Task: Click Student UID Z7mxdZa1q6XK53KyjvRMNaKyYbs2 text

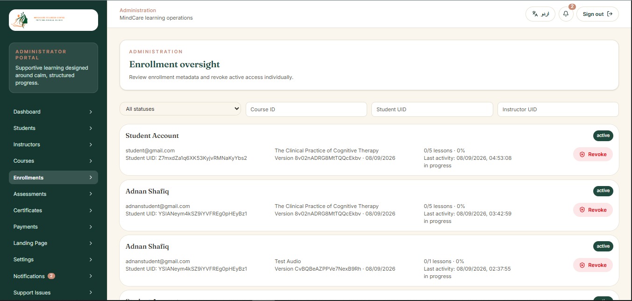Action: click(x=186, y=158)
